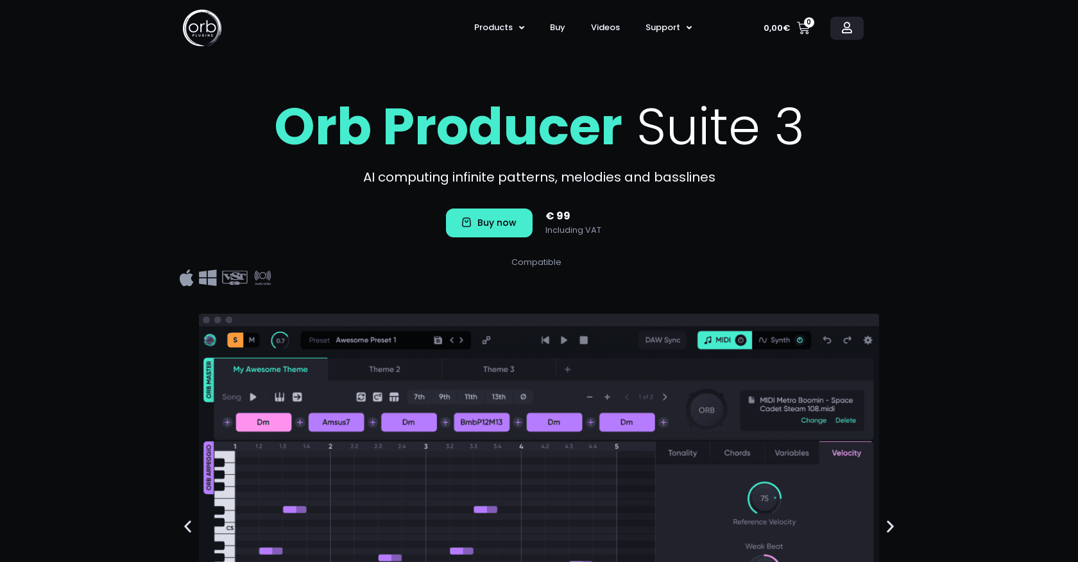Viewport: 1078px width, 562px height.
Task: Click the plus before first Dm chord
Action: coord(227,422)
